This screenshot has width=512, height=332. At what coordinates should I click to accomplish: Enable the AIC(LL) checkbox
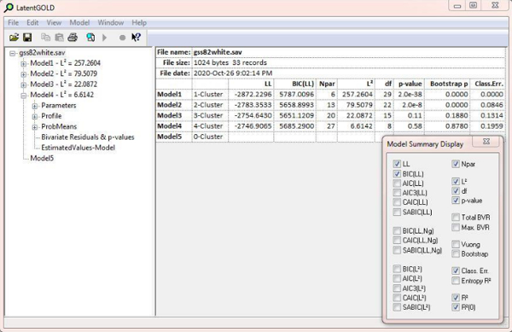pos(397,183)
